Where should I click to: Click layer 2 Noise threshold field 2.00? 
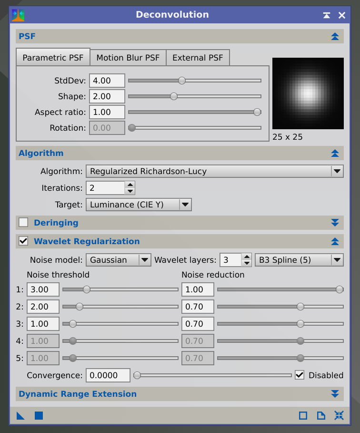(x=43, y=307)
